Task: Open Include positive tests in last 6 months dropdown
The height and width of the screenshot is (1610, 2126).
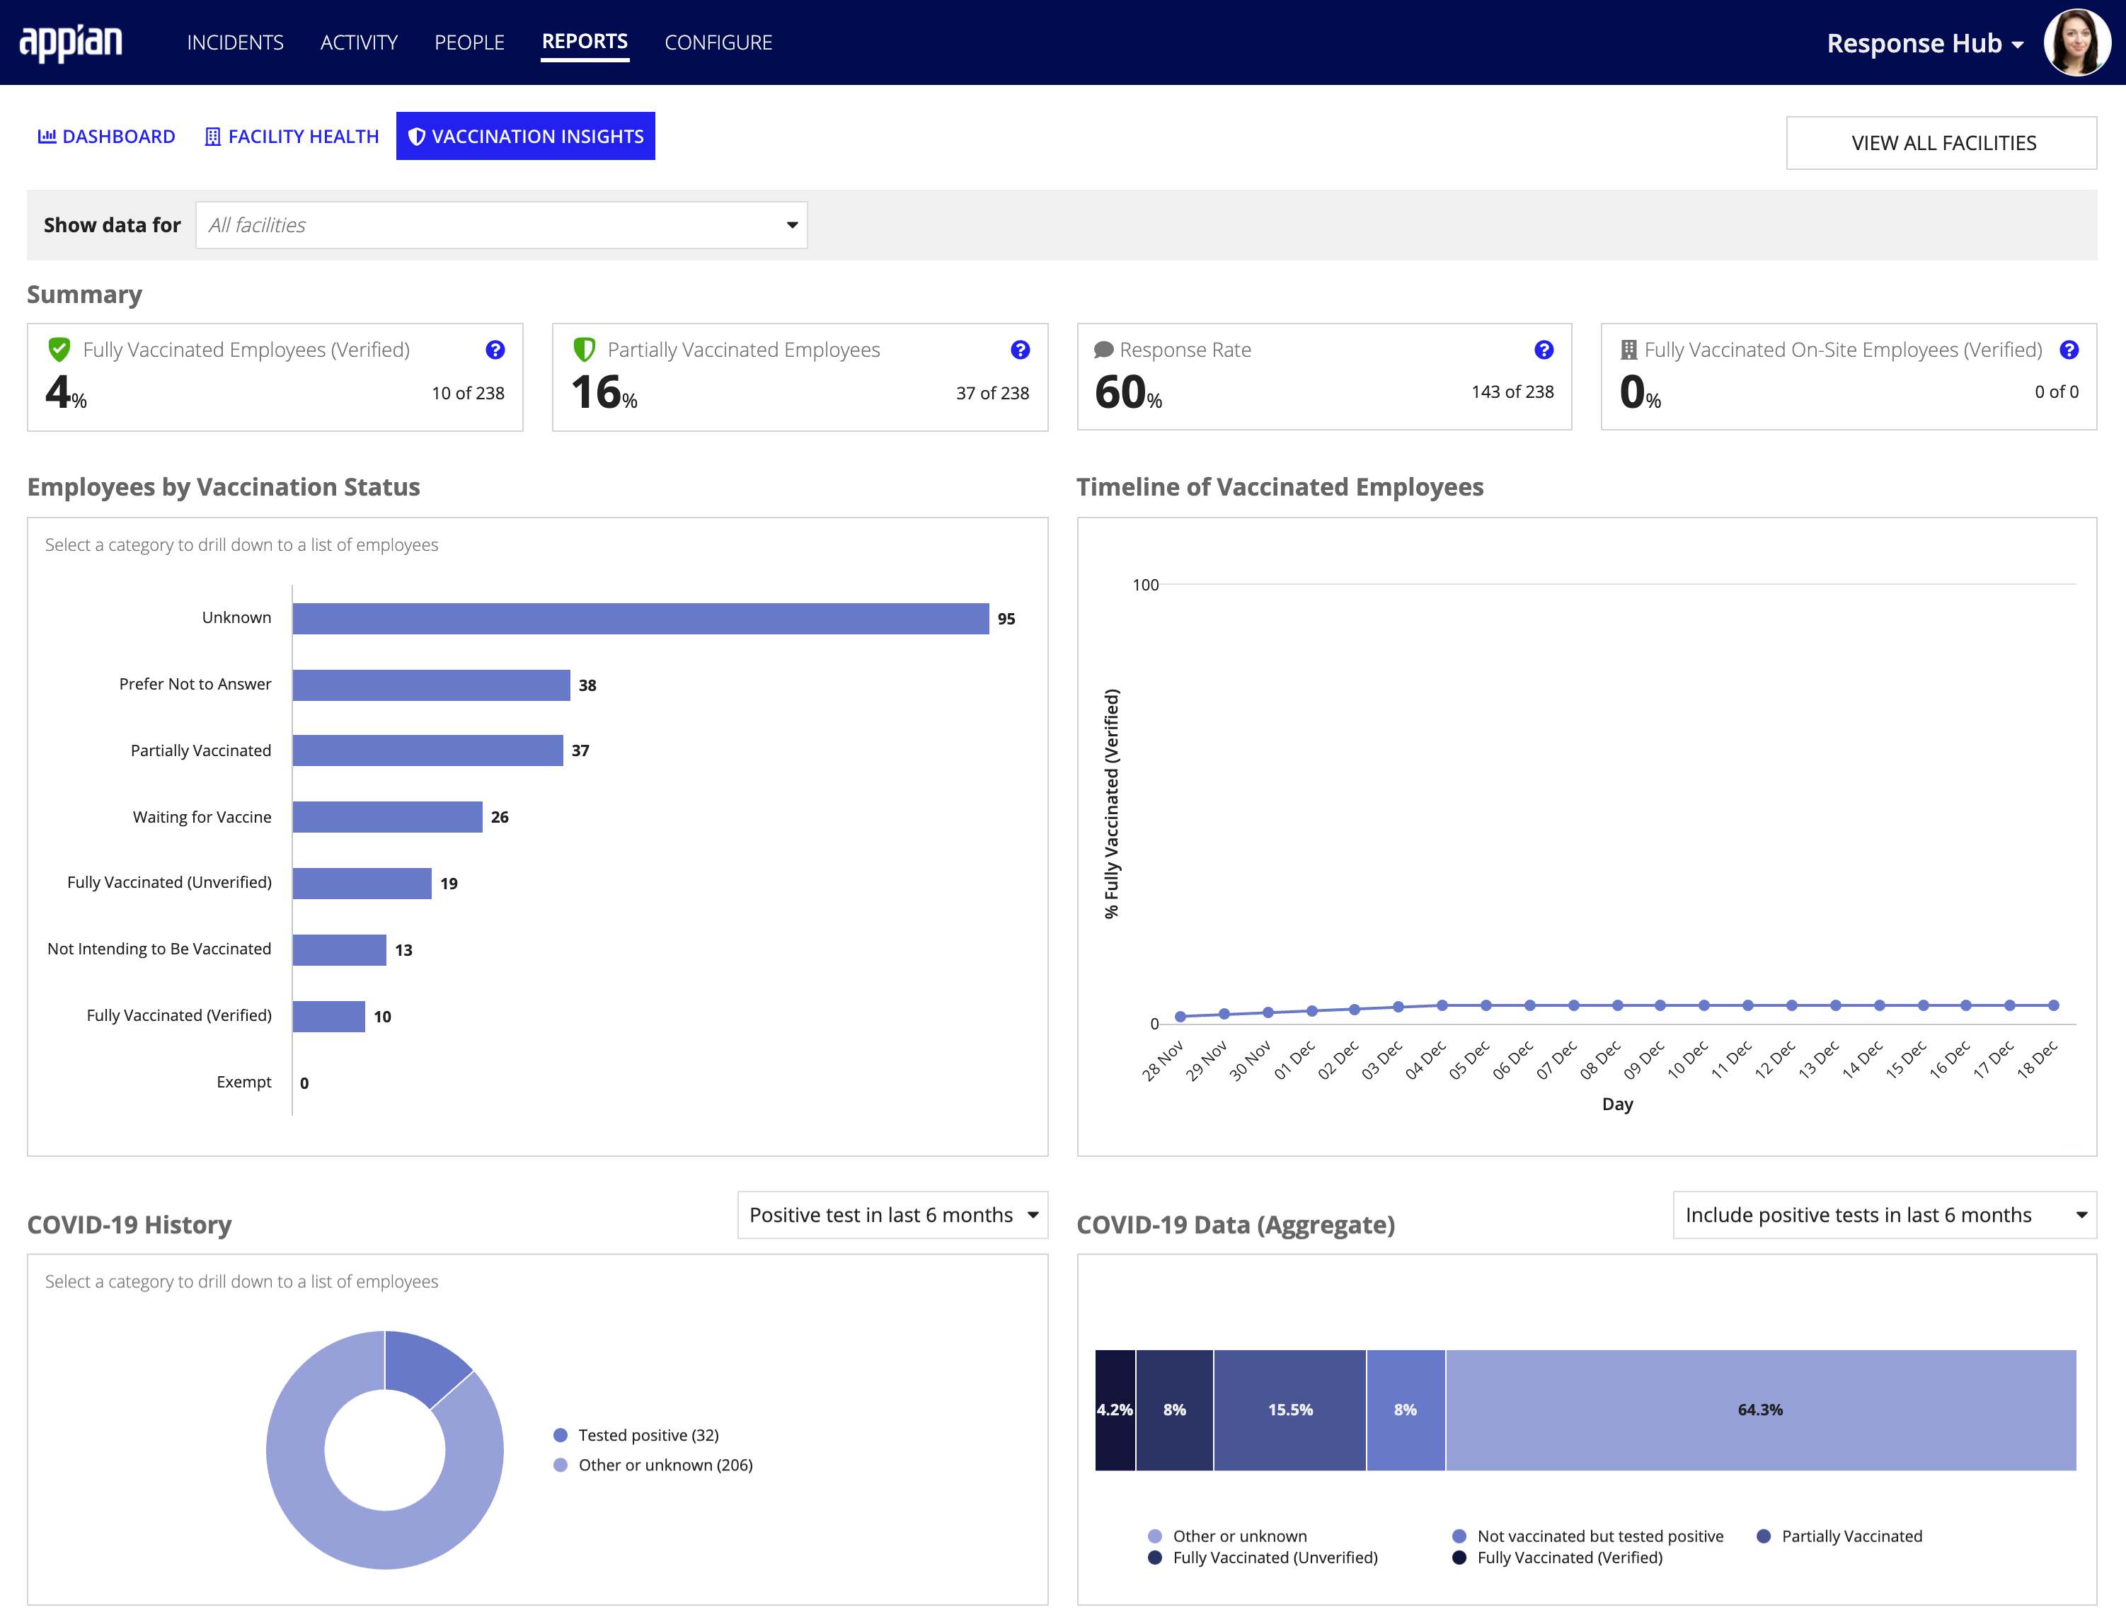Action: pyautogui.click(x=1885, y=1216)
